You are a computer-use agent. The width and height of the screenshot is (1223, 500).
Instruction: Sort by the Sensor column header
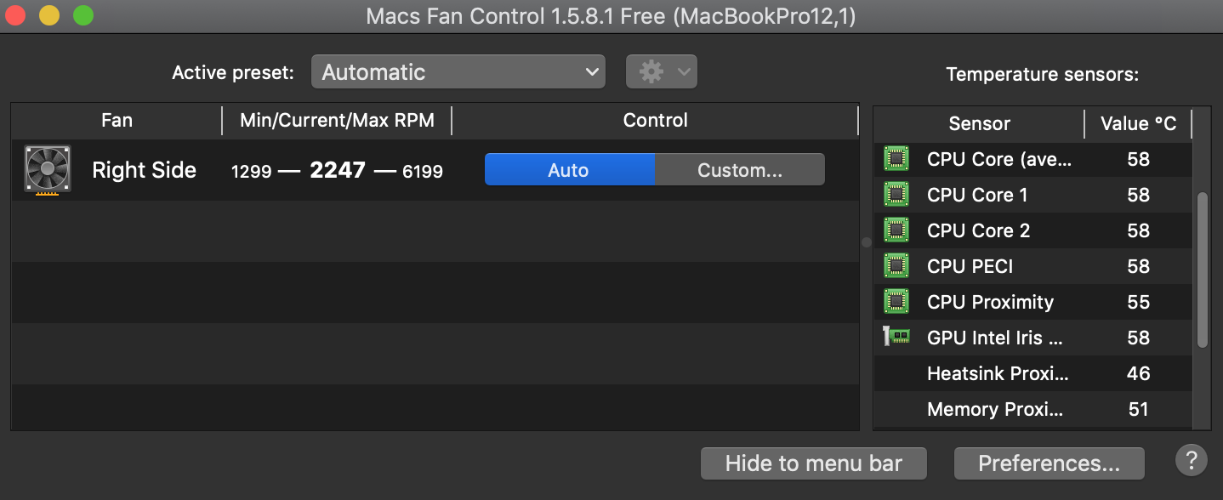click(979, 123)
